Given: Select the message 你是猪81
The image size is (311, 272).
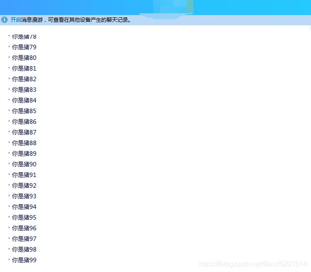Looking at the screenshot, I should pos(24,68).
